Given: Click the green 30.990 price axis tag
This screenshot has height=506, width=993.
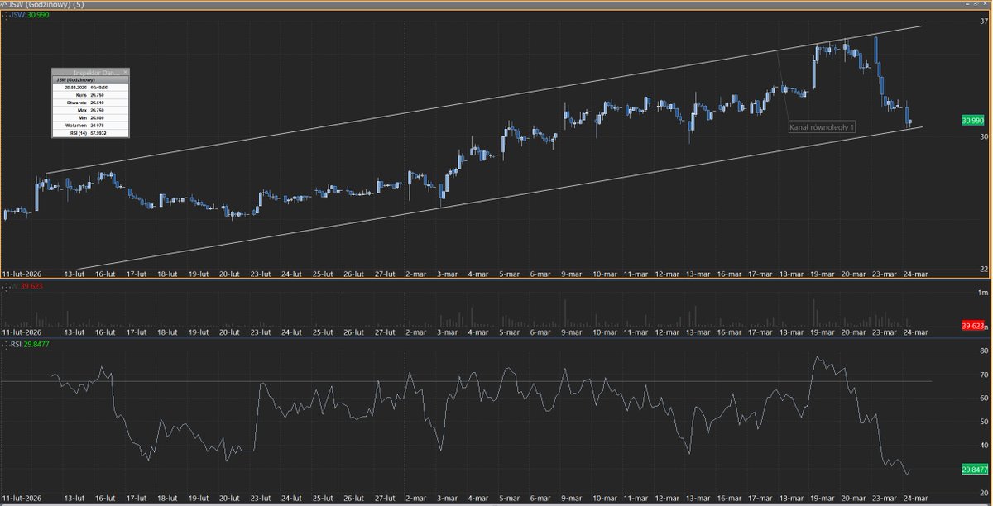Looking at the screenshot, I should (972, 121).
